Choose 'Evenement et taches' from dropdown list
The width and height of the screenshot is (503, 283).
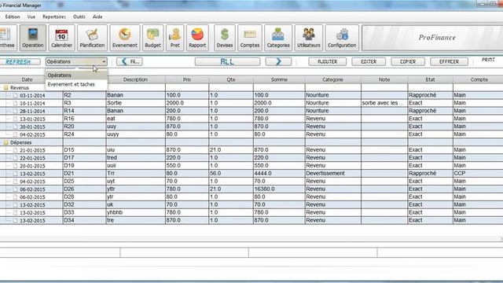(x=76, y=84)
